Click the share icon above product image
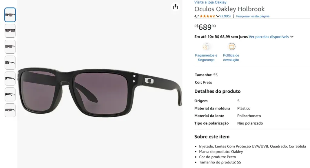The width and height of the screenshot is (310, 168). [176, 7]
